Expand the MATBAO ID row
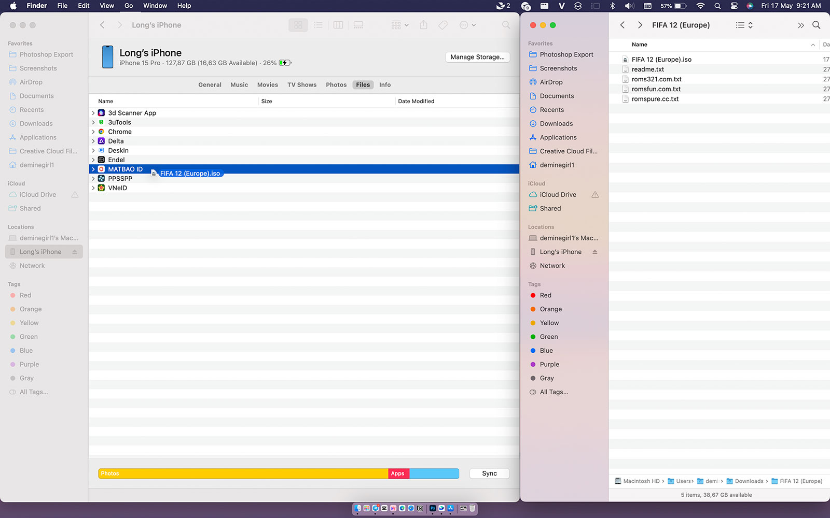The height and width of the screenshot is (518, 830). pyautogui.click(x=93, y=169)
